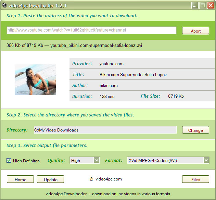Click the footer tagline about downloading online videos
The width and height of the screenshot is (216, 200).
108,194
